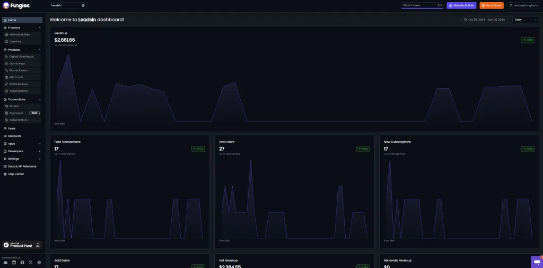Open Subscriptions under Transactions

click(22, 120)
